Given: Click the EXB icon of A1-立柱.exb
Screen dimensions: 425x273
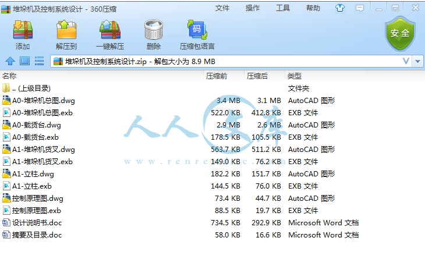Looking at the screenshot, I should click(6, 186).
